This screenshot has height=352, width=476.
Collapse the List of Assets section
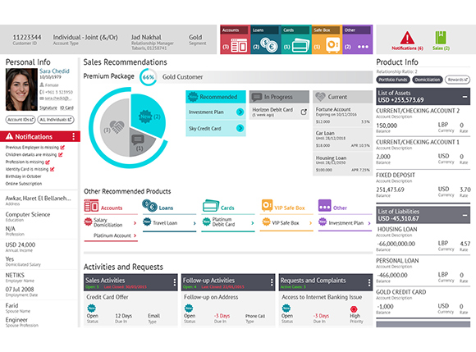[x=465, y=97]
